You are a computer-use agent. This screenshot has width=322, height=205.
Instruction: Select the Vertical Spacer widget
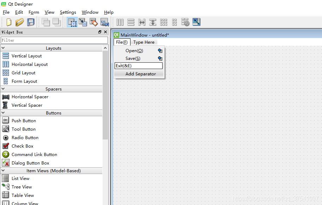click(51, 105)
